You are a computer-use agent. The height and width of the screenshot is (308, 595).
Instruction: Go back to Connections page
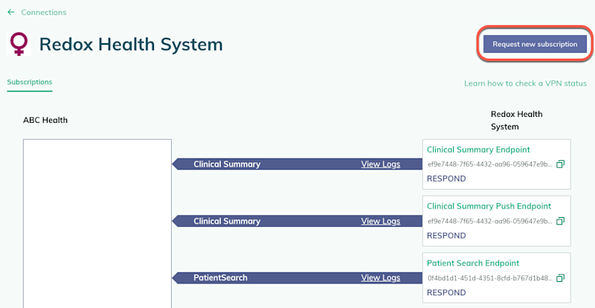(x=44, y=12)
